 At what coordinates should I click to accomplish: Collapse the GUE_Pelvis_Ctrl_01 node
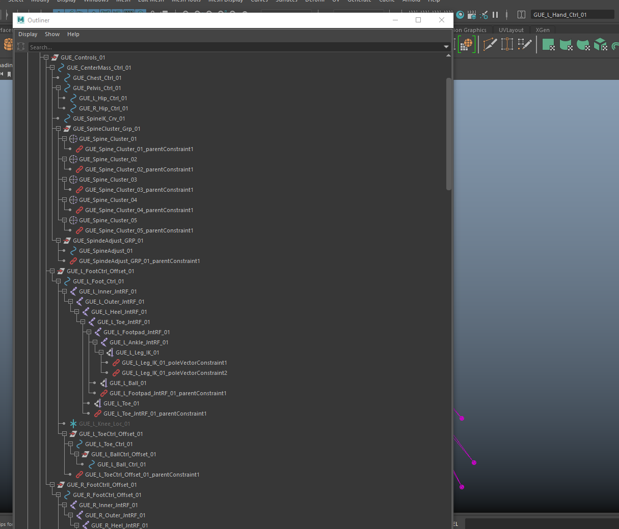pos(58,88)
